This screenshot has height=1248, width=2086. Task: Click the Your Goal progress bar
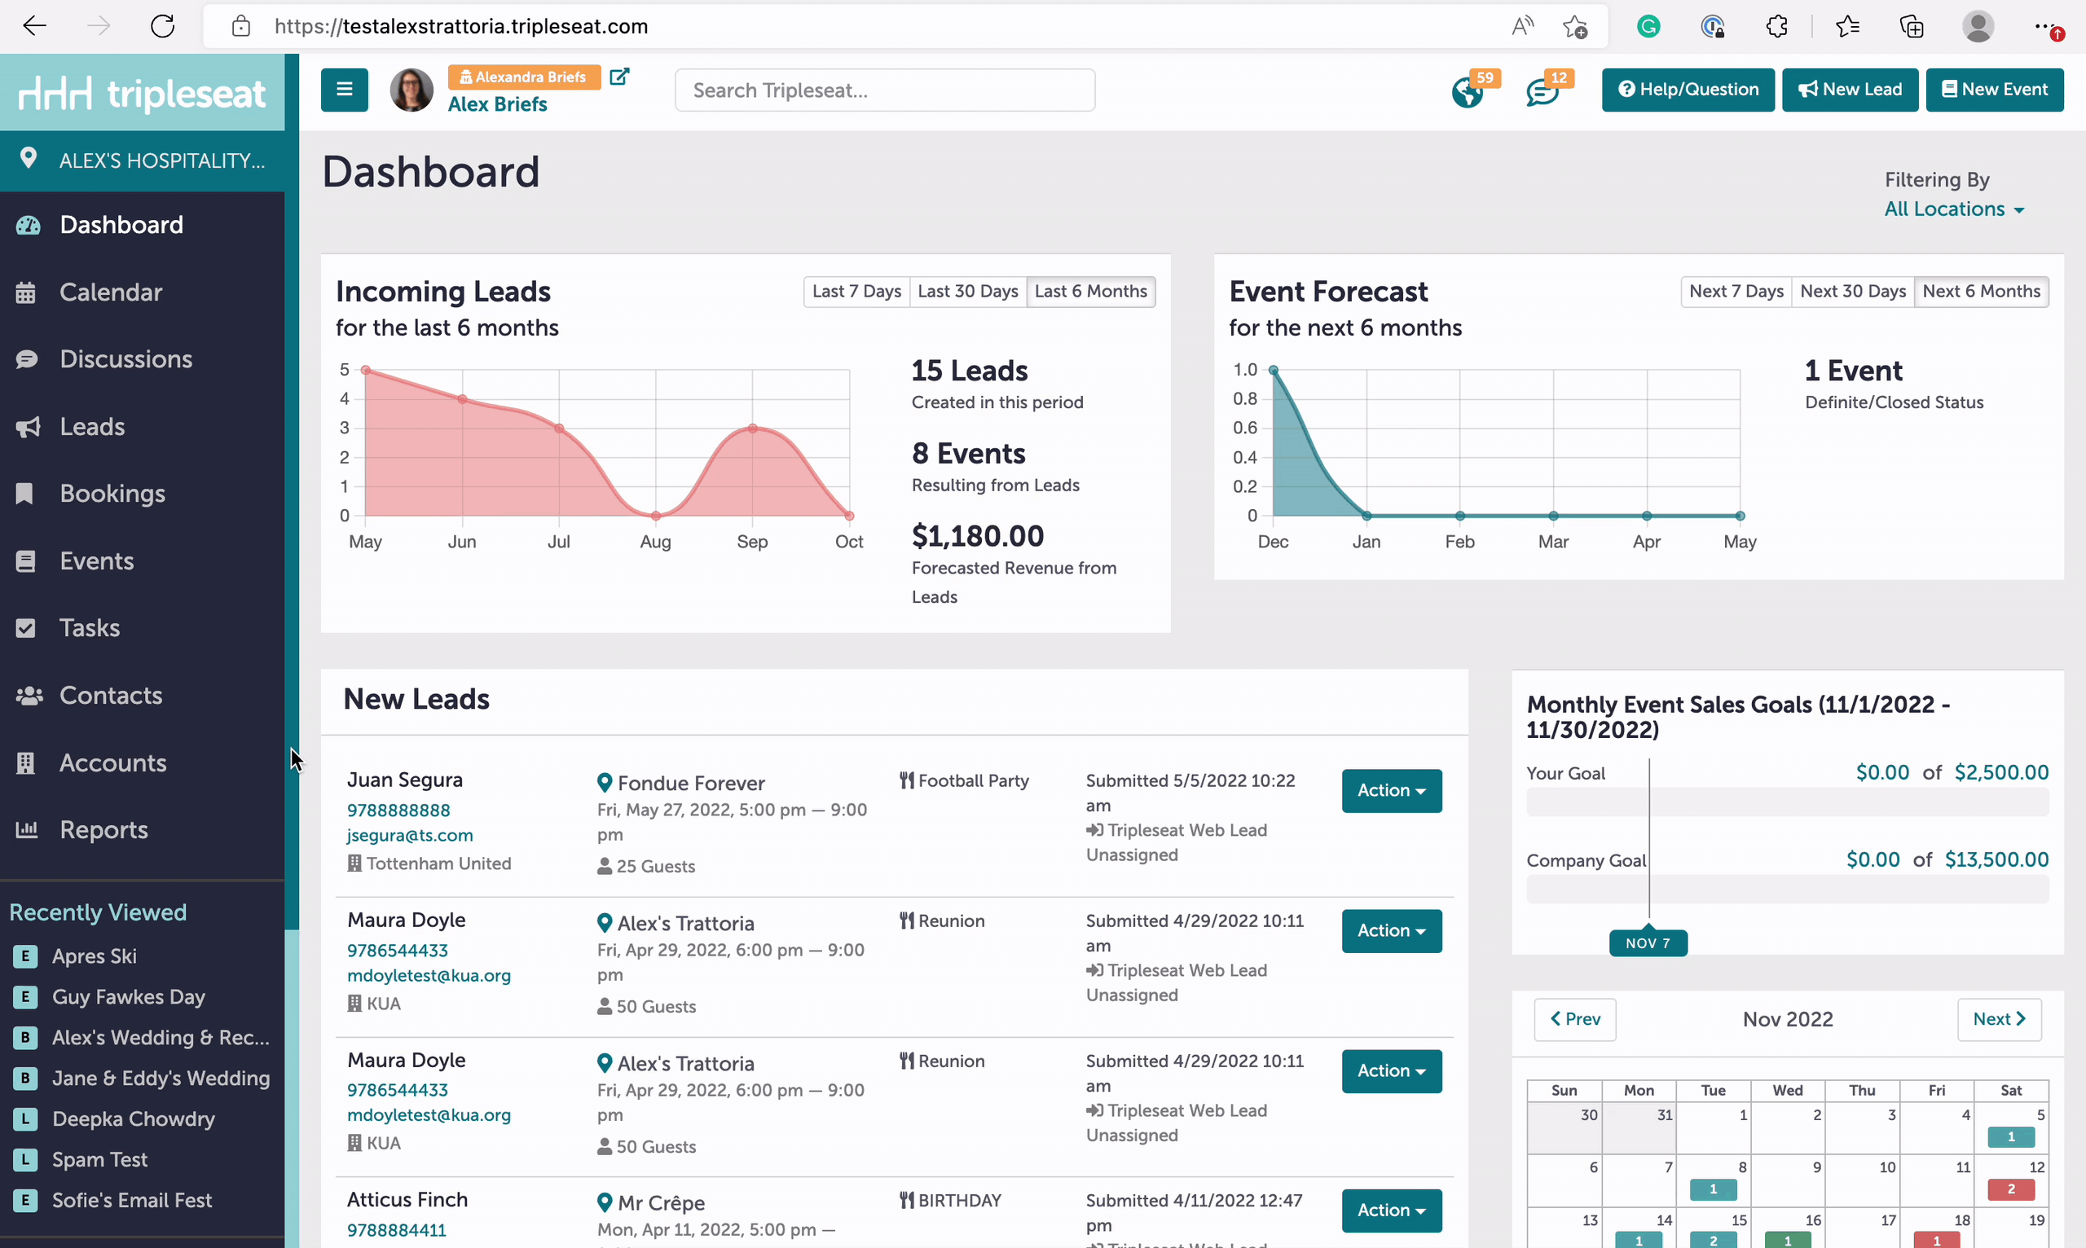[1788, 802]
